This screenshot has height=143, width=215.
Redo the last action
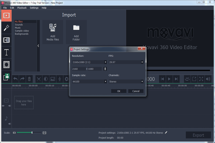pos(22,79)
